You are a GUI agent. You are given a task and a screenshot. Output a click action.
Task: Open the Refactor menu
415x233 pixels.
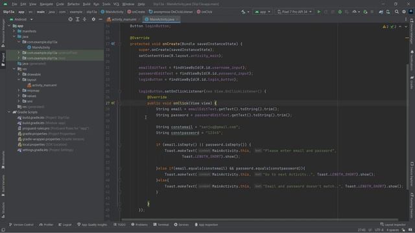point(73,4)
